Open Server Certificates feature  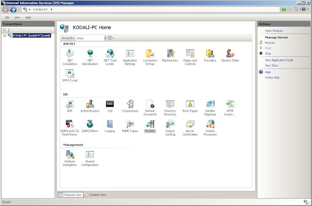190,128
